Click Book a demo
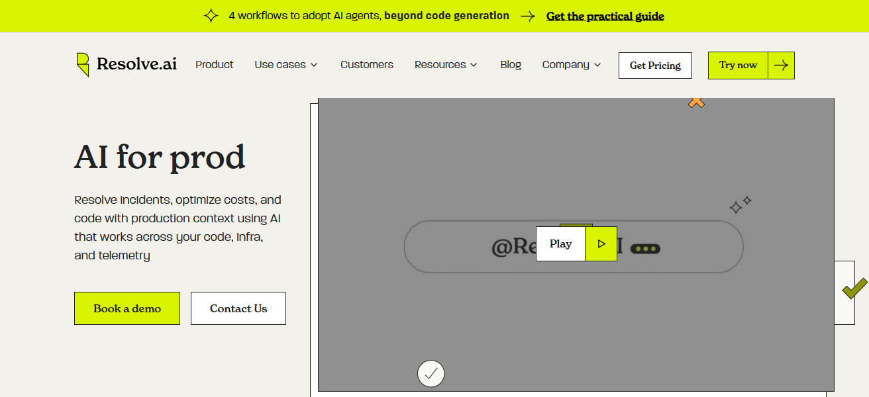The height and width of the screenshot is (397, 869). [127, 308]
